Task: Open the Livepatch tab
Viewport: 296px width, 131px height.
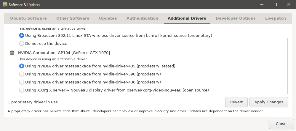Action: (x=276, y=18)
